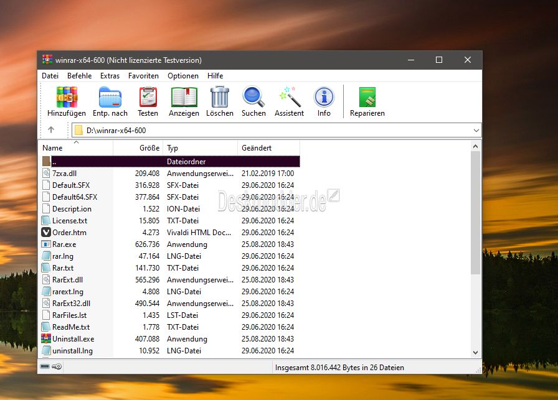Select the Order.htm Vivaldi icon
This screenshot has width=558, height=400.
[46, 232]
